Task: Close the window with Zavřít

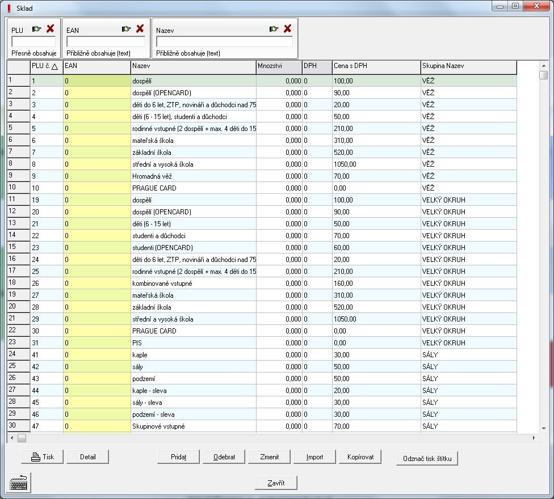Action: point(276,483)
